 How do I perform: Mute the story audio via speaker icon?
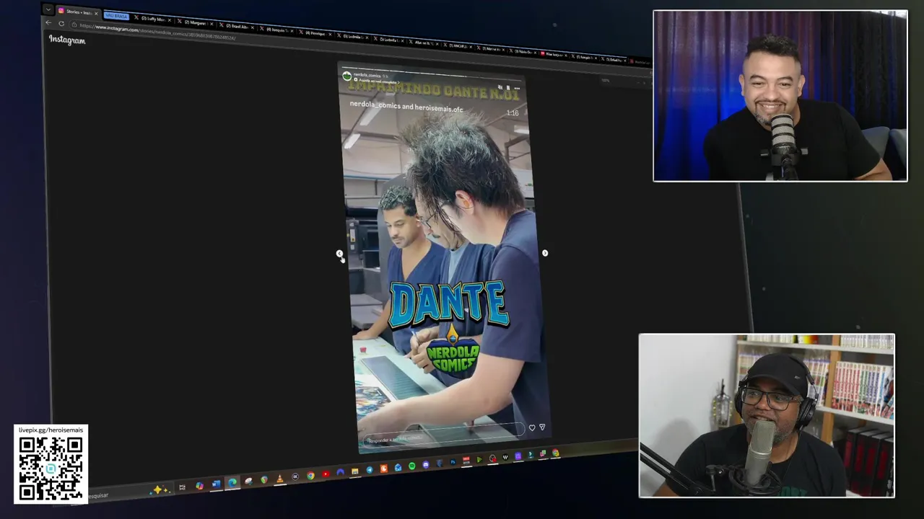point(500,87)
